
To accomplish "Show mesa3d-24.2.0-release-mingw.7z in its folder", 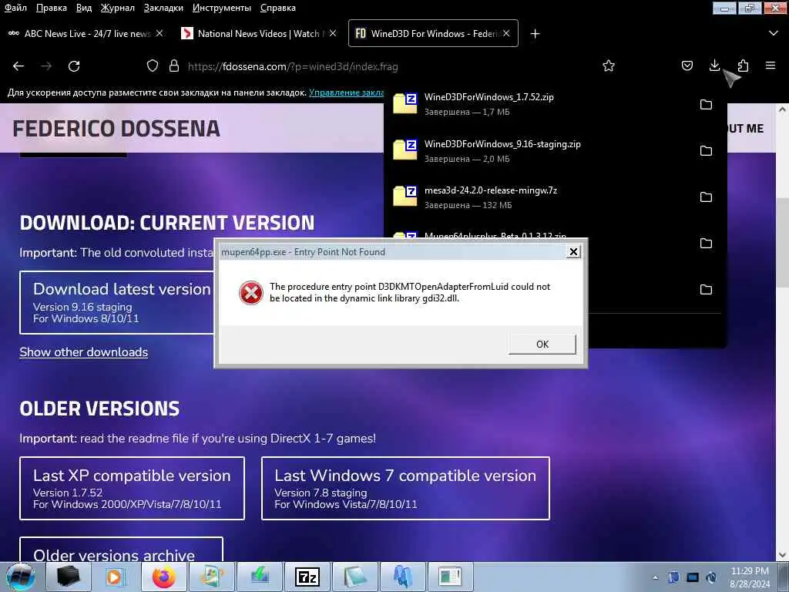I will click(706, 197).
